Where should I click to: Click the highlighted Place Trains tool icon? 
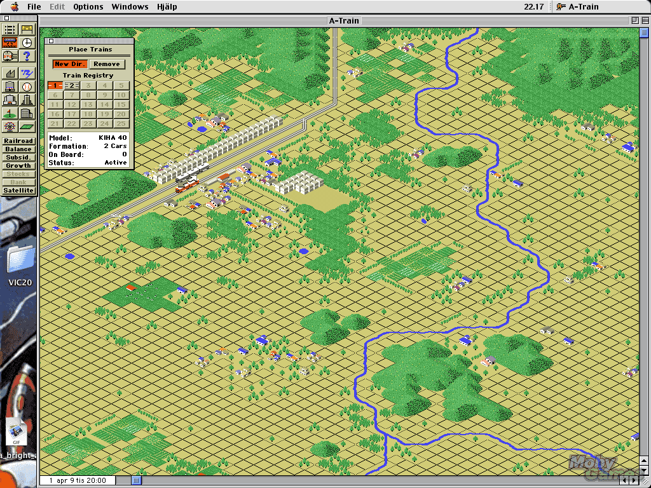(10, 43)
